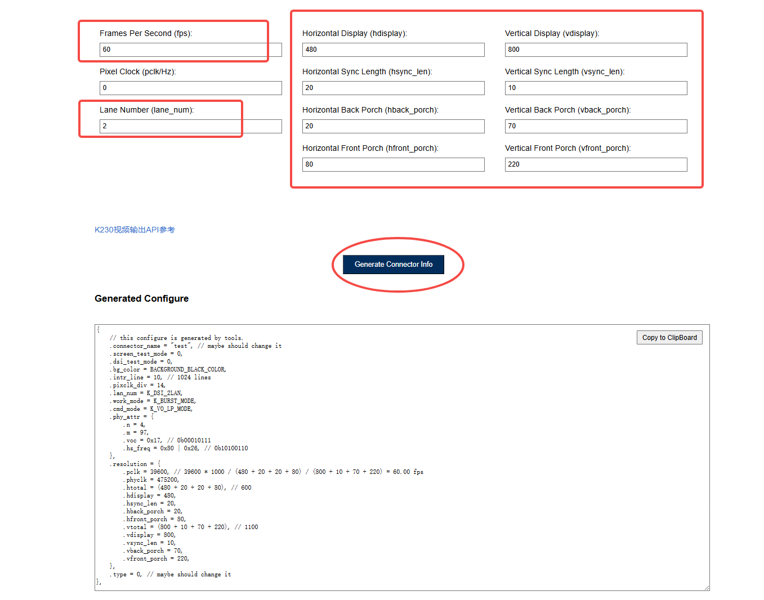
Task: Click the 'Horizontal Front Porch (hfront_porch):' label
Action: tap(370, 148)
